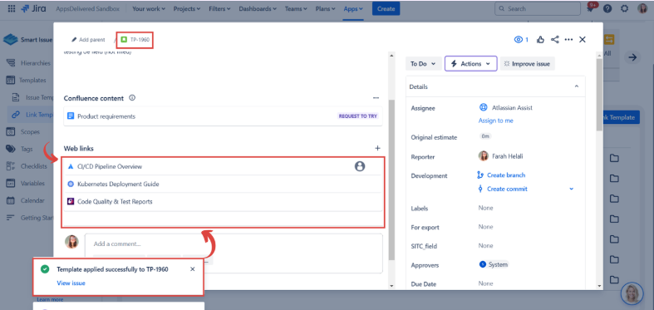
Task: Expand the Development options chevron
Action: tap(572, 189)
